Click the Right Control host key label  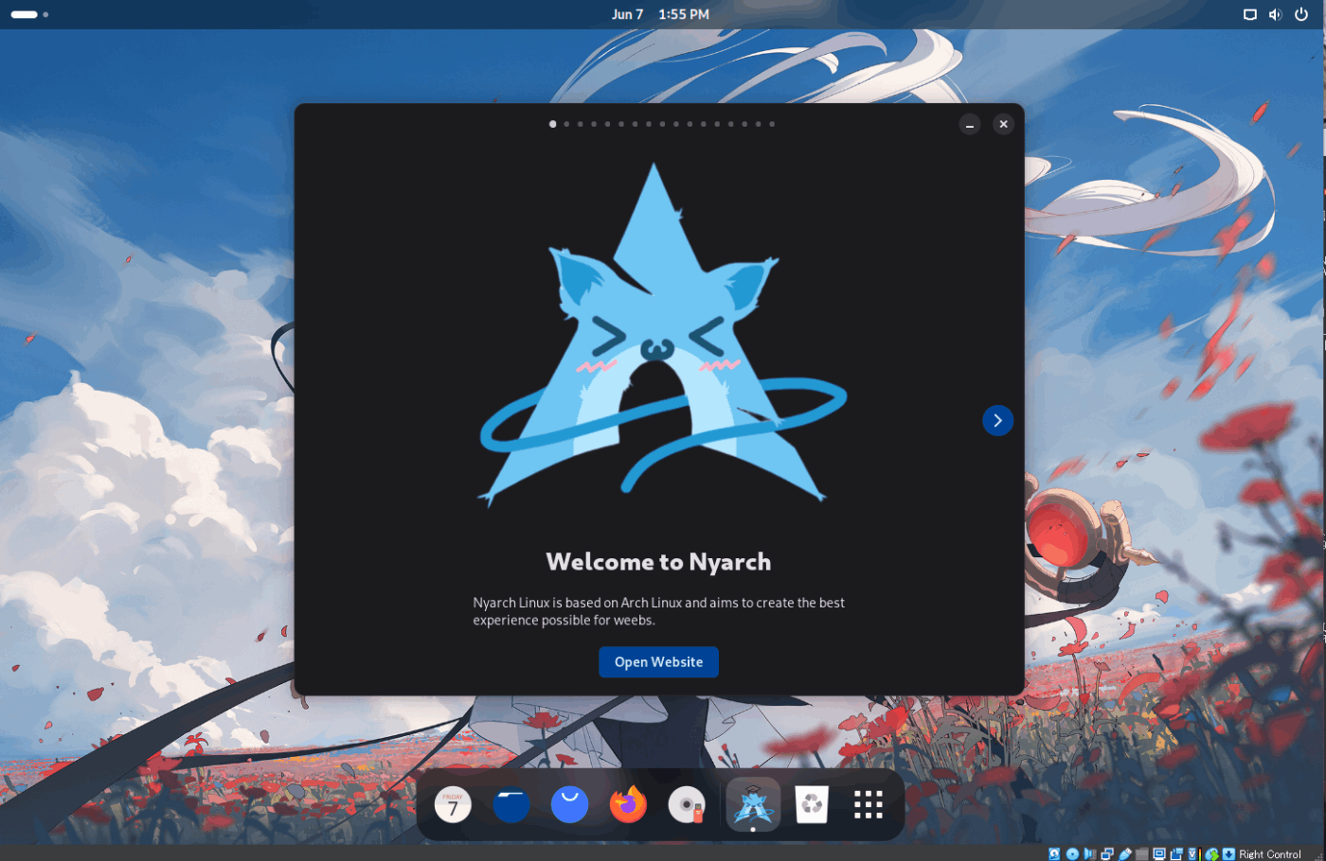(x=1270, y=854)
